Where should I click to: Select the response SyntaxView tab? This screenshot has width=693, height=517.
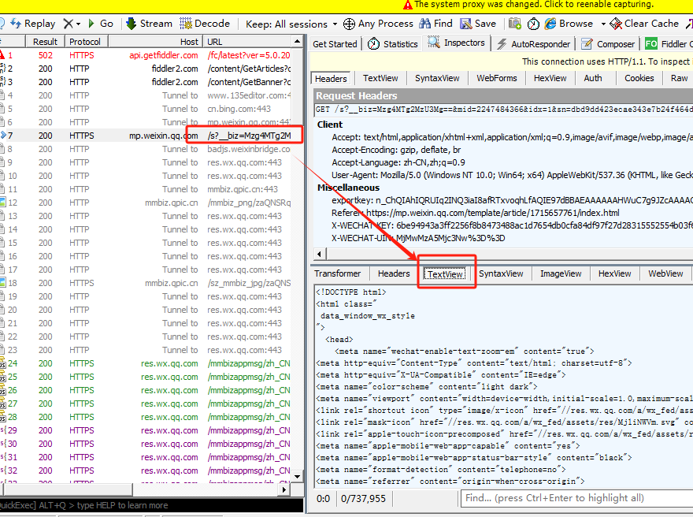pos(501,273)
